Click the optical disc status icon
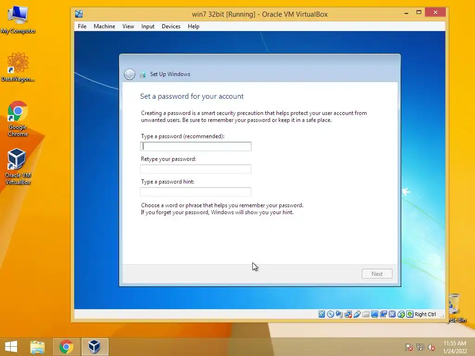This screenshot has height=356, width=475. click(x=330, y=314)
